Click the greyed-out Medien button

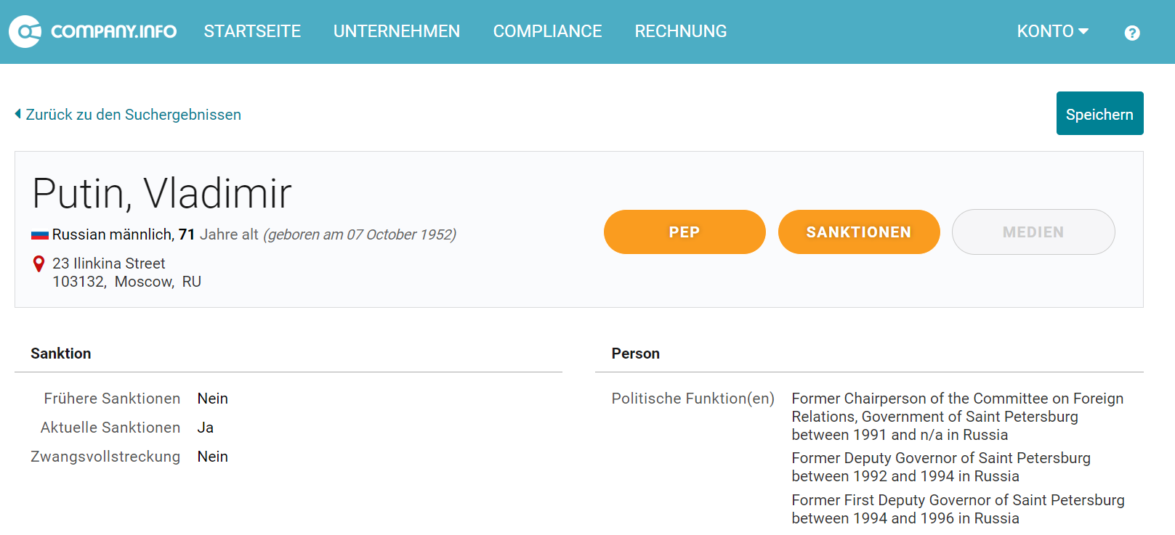click(x=1033, y=232)
